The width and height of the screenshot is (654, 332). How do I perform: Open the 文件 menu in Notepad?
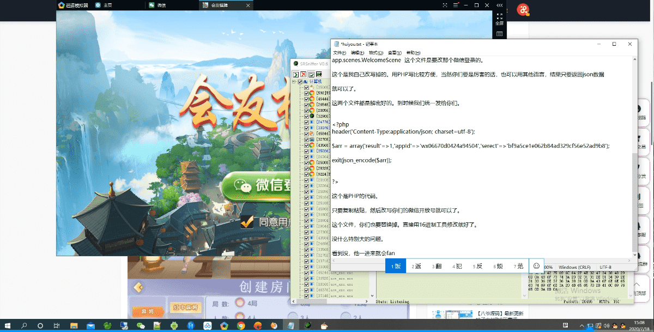click(x=339, y=52)
